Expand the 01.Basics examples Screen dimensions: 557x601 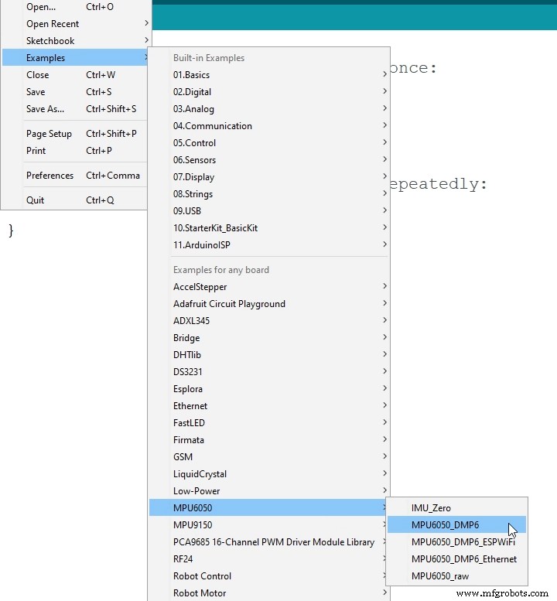click(269, 75)
